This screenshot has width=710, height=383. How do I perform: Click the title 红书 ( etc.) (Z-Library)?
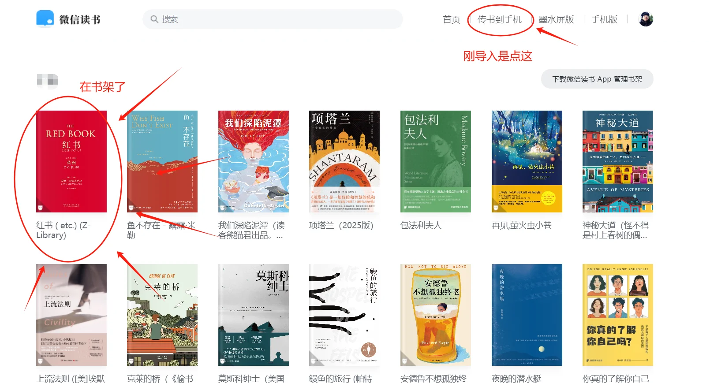click(x=64, y=230)
